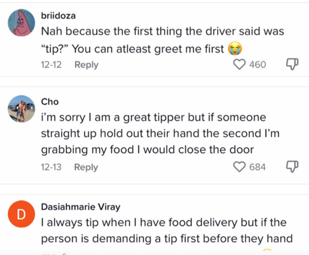Open briidoza's profile picture
Screen dimensions: 309x255
(x=22, y=22)
